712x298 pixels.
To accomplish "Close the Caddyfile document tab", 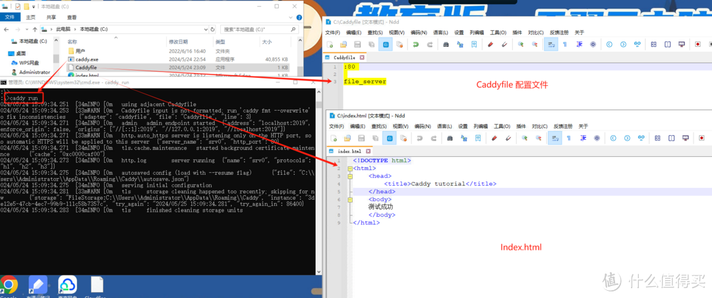I will (x=362, y=58).
